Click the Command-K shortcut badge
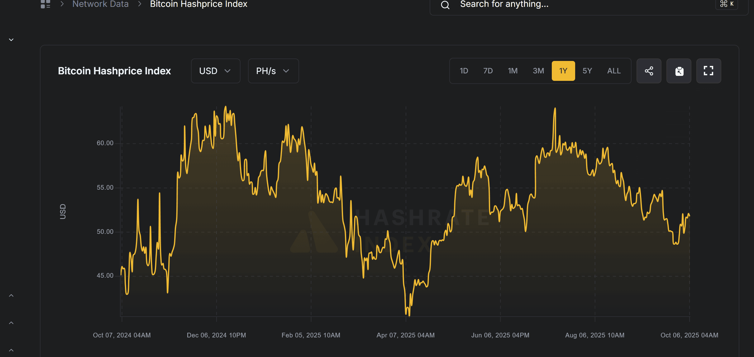This screenshot has height=357, width=754. tap(727, 4)
